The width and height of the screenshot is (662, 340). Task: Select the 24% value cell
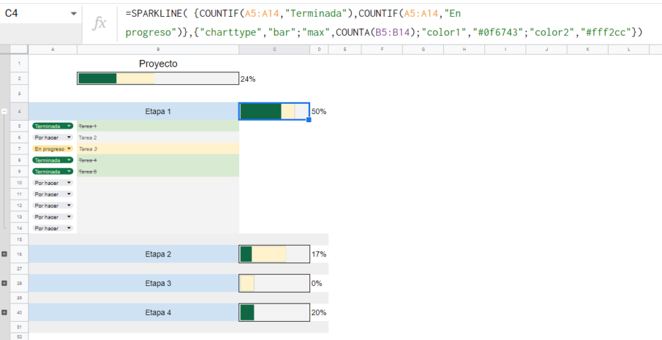[x=274, y=79]
